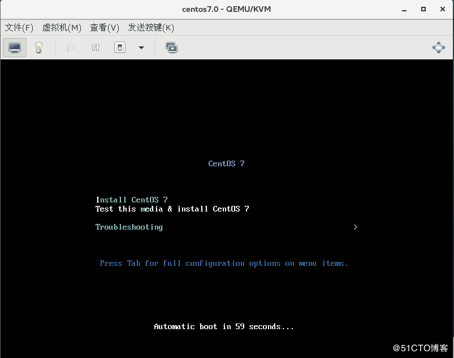The width and height of the screenshot is (454, 358).
Task: Close the centos7.0 QEMU/KVM window
Action: pyautogui.click(x=443, y=9)
